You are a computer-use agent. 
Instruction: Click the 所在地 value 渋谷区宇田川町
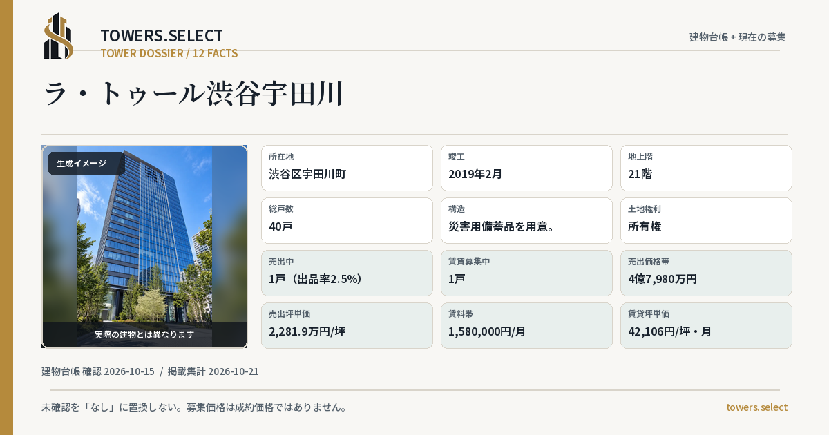click(307, 173)
